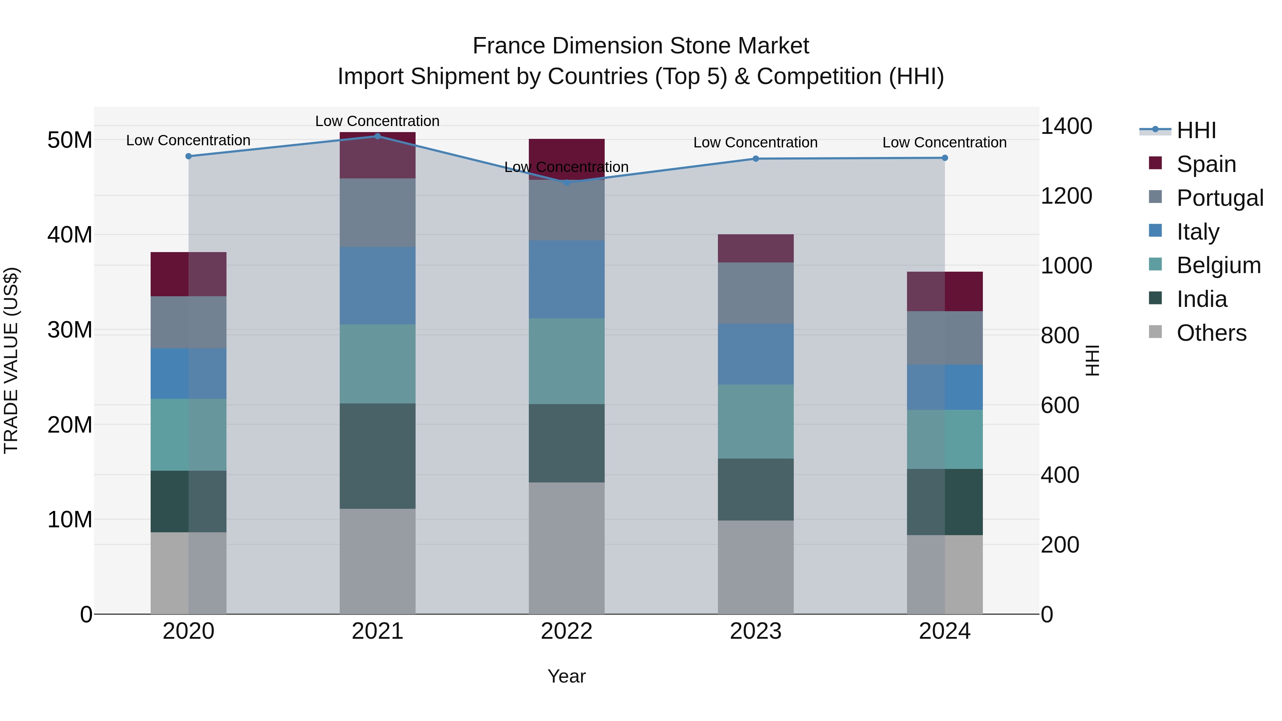Click the HHI data point for 2024
The image size is (1282, 721).
click(x=944, y=158)
